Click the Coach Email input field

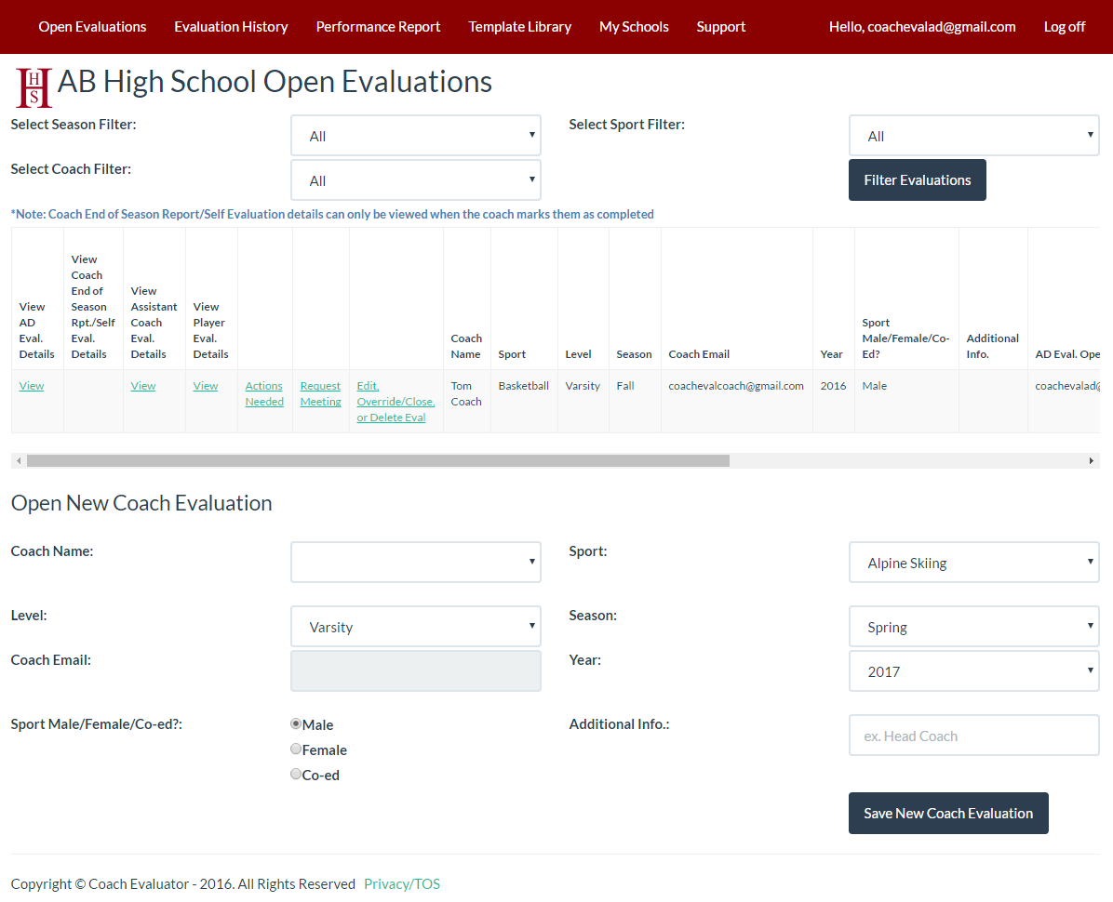click(416, 670)
